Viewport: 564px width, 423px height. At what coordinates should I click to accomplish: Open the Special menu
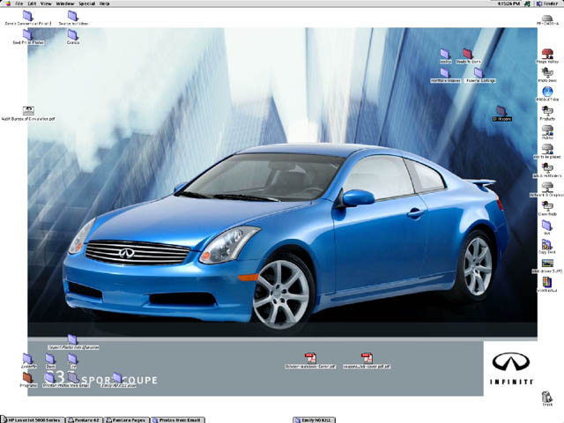click(x=87, y=4)
